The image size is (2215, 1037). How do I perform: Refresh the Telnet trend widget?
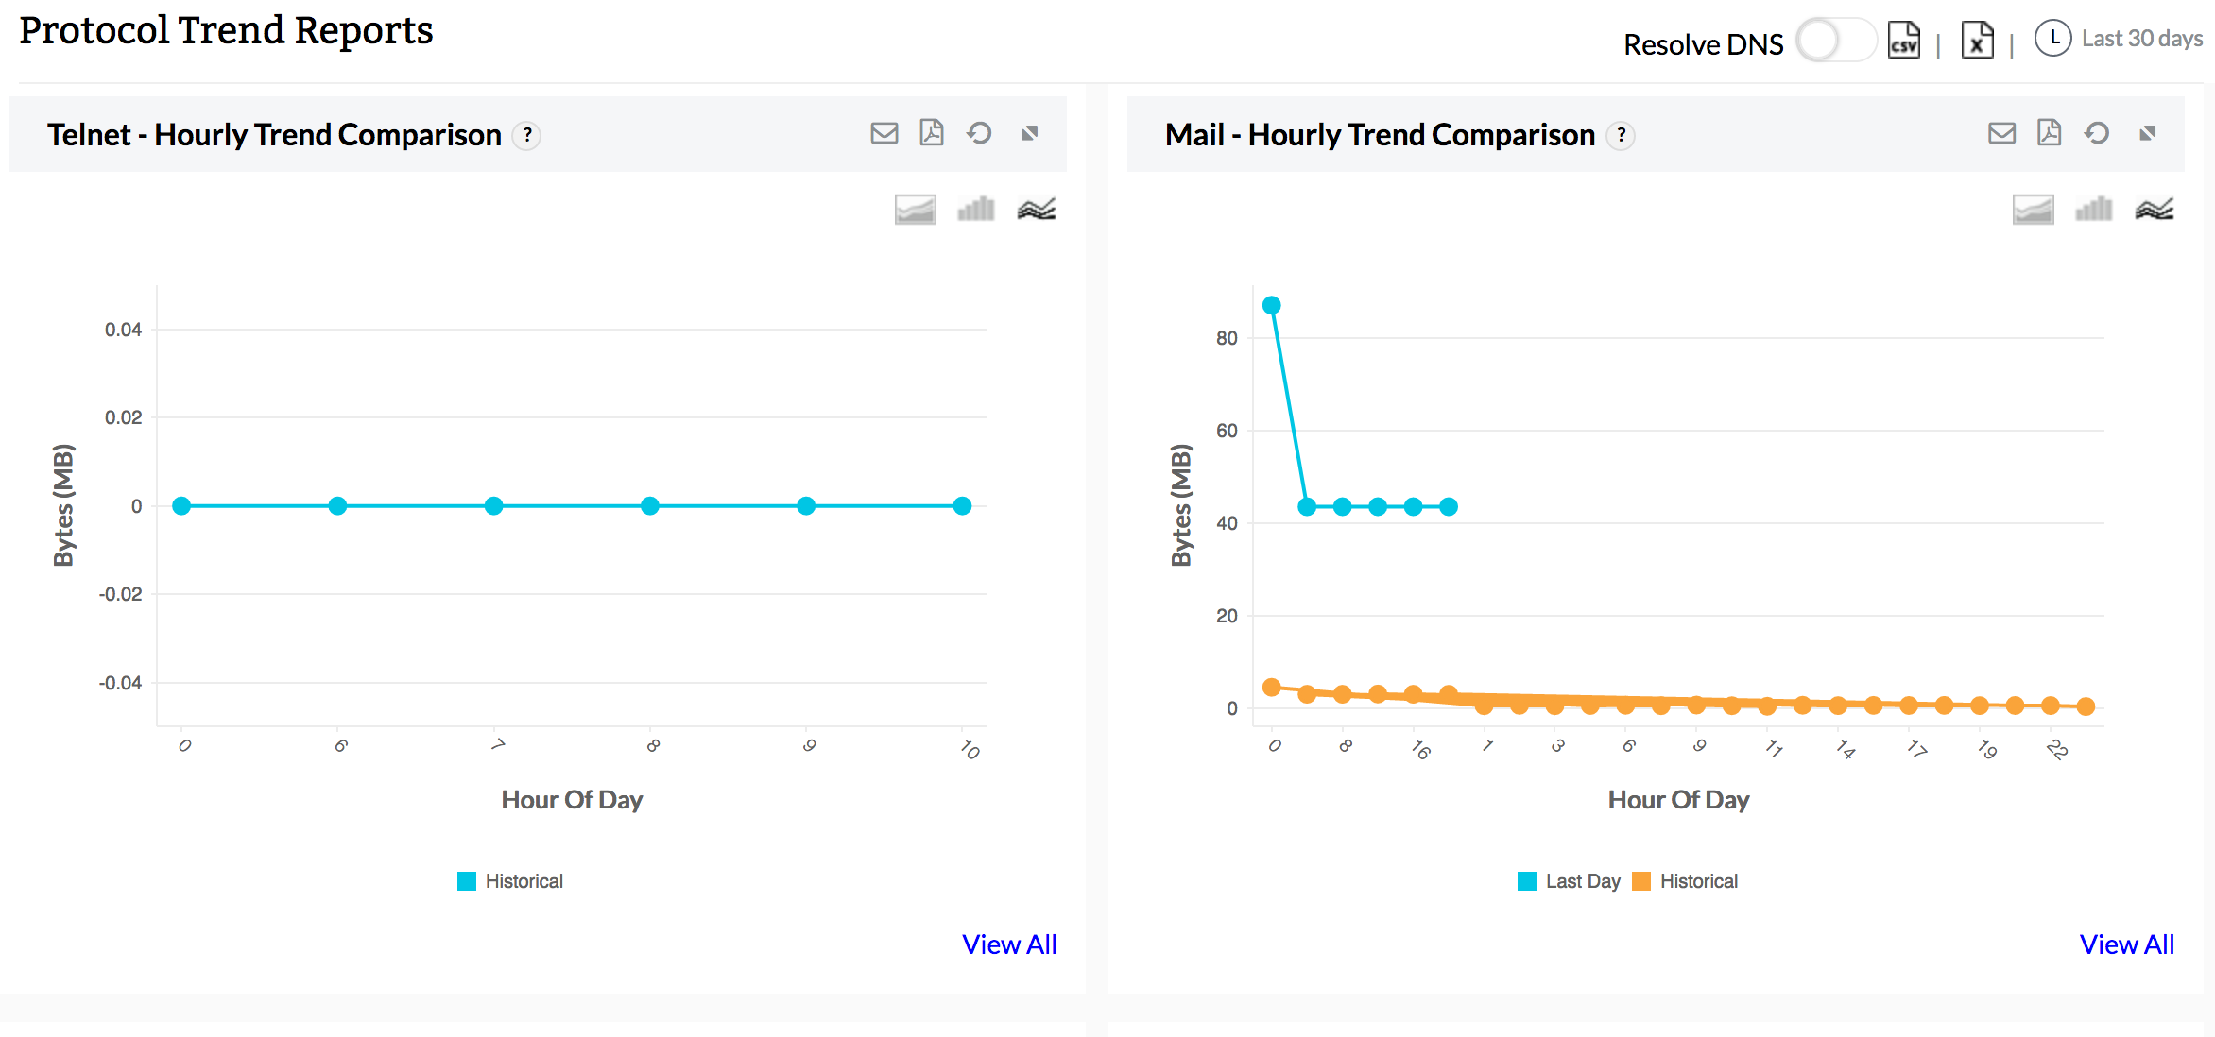click(980, 133)
